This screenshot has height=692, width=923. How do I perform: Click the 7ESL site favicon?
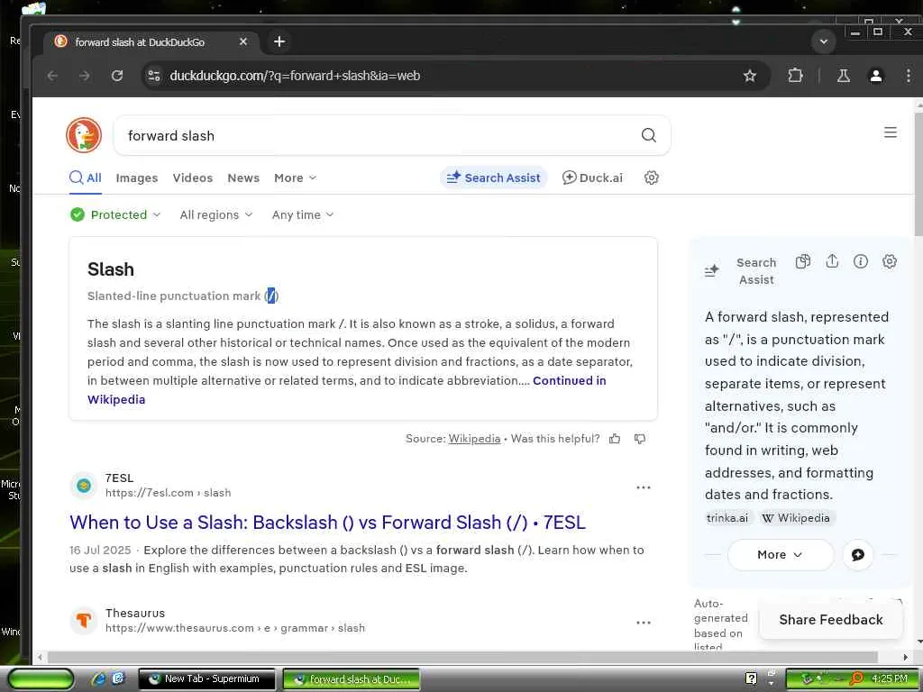[x=84, y=486]
